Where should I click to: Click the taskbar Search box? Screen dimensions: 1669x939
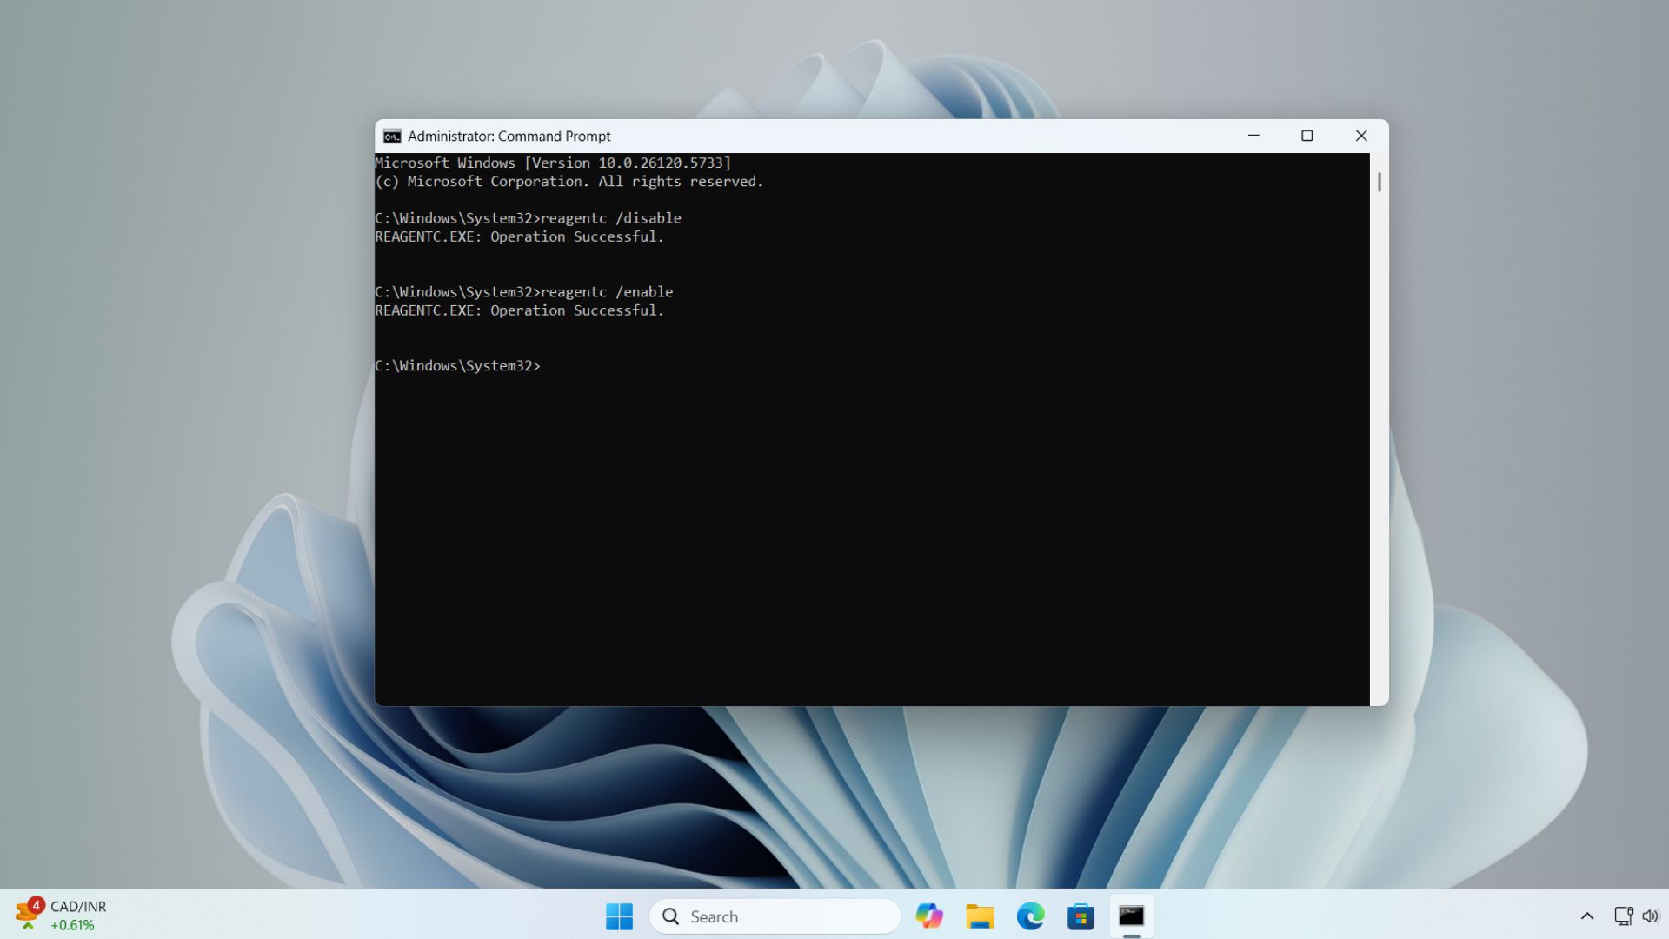pos(775,916)
